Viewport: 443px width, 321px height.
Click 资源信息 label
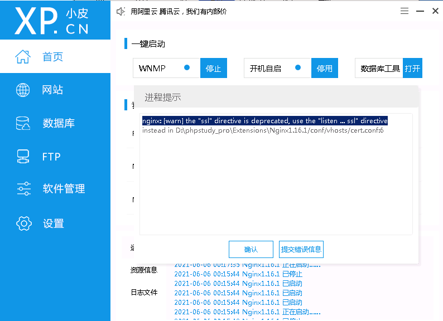click(144, 270)
